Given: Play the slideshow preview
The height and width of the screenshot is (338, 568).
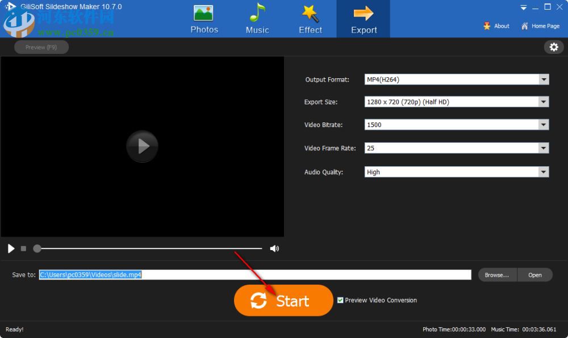Looking at the screenshot, I should click(10, 248).
